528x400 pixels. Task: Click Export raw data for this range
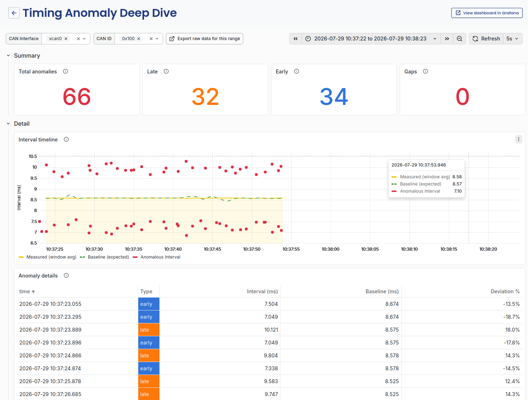(205, 39)
